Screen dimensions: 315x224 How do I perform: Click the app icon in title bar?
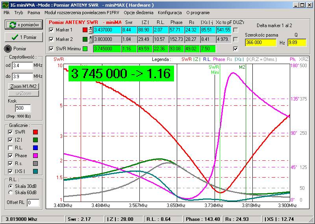click(6, 5)
